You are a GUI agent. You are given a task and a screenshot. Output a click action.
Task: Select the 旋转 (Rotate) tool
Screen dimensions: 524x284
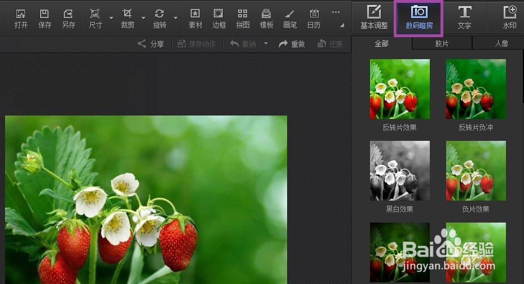160,19
